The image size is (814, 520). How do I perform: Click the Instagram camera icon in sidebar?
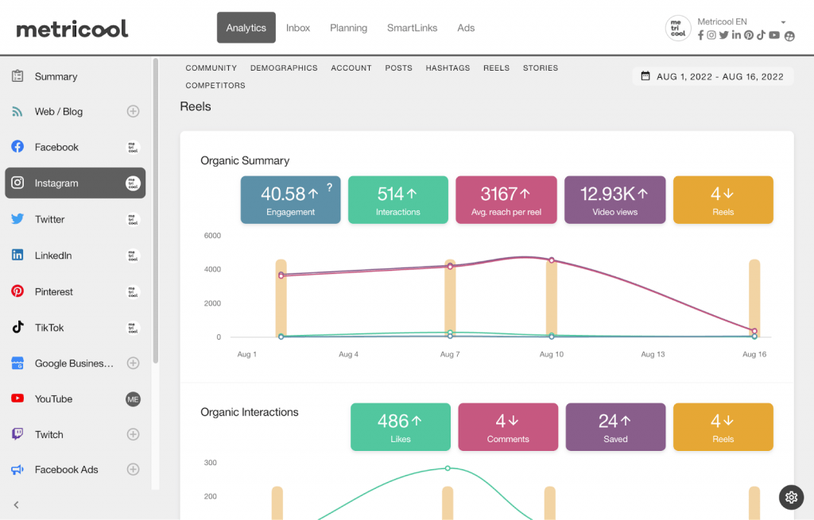pos(17,183)
